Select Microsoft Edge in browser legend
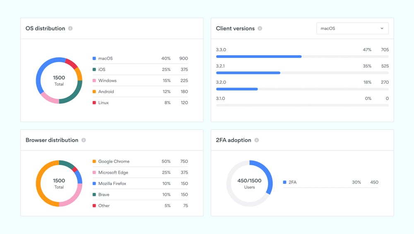414x234 pixels. point(113,172)
